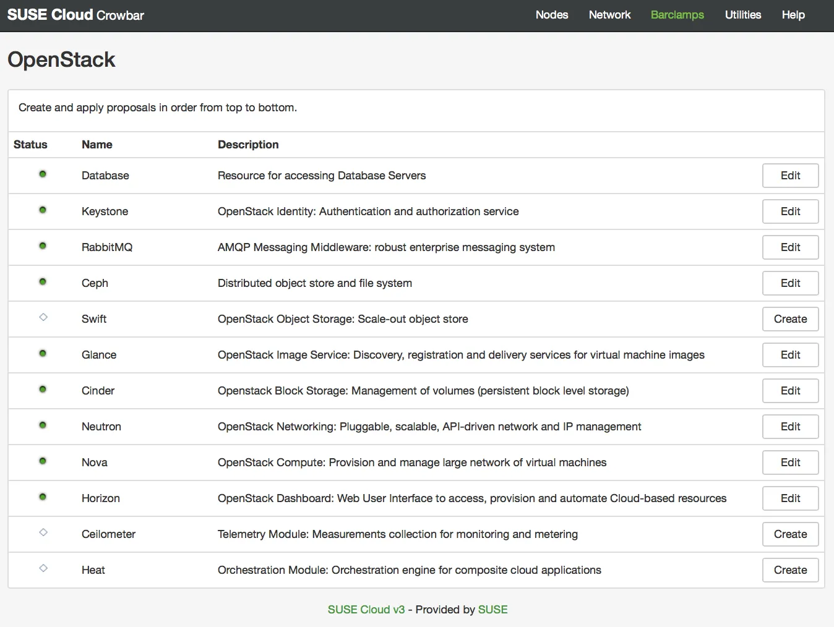
Task: Click the Neutron green status dot
Action: click(43, 425)
